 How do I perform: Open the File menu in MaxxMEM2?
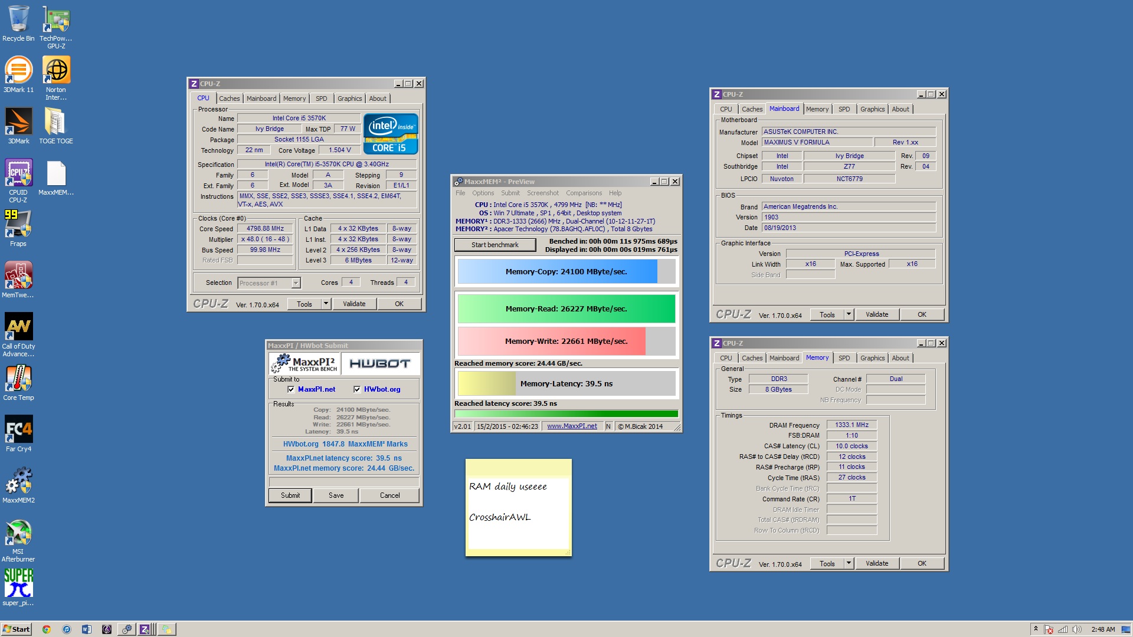[460, 193]
